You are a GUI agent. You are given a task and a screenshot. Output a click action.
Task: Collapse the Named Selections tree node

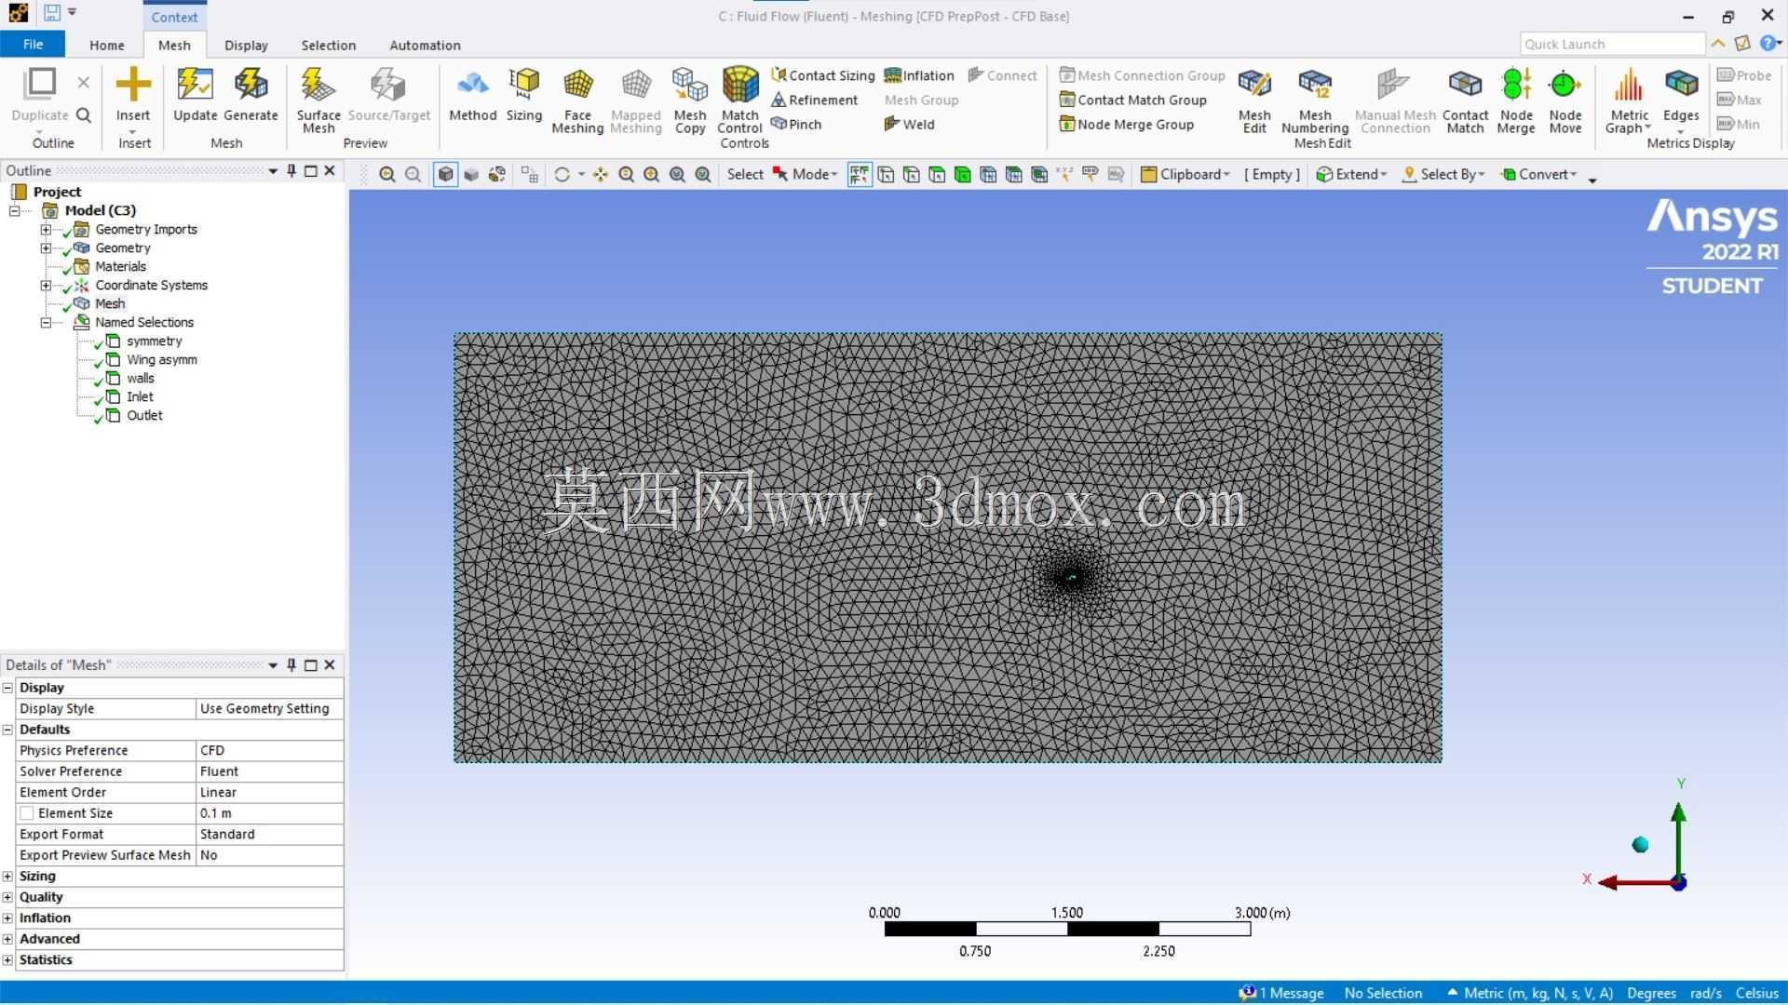46,322
